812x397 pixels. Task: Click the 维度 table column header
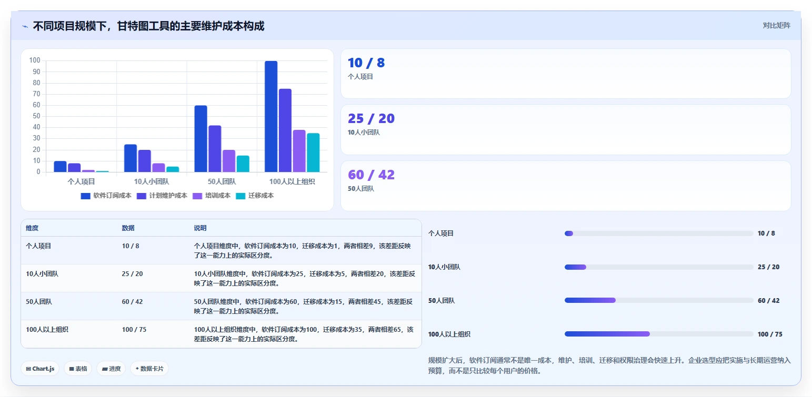pyautogui.click(x=32, y=228)
